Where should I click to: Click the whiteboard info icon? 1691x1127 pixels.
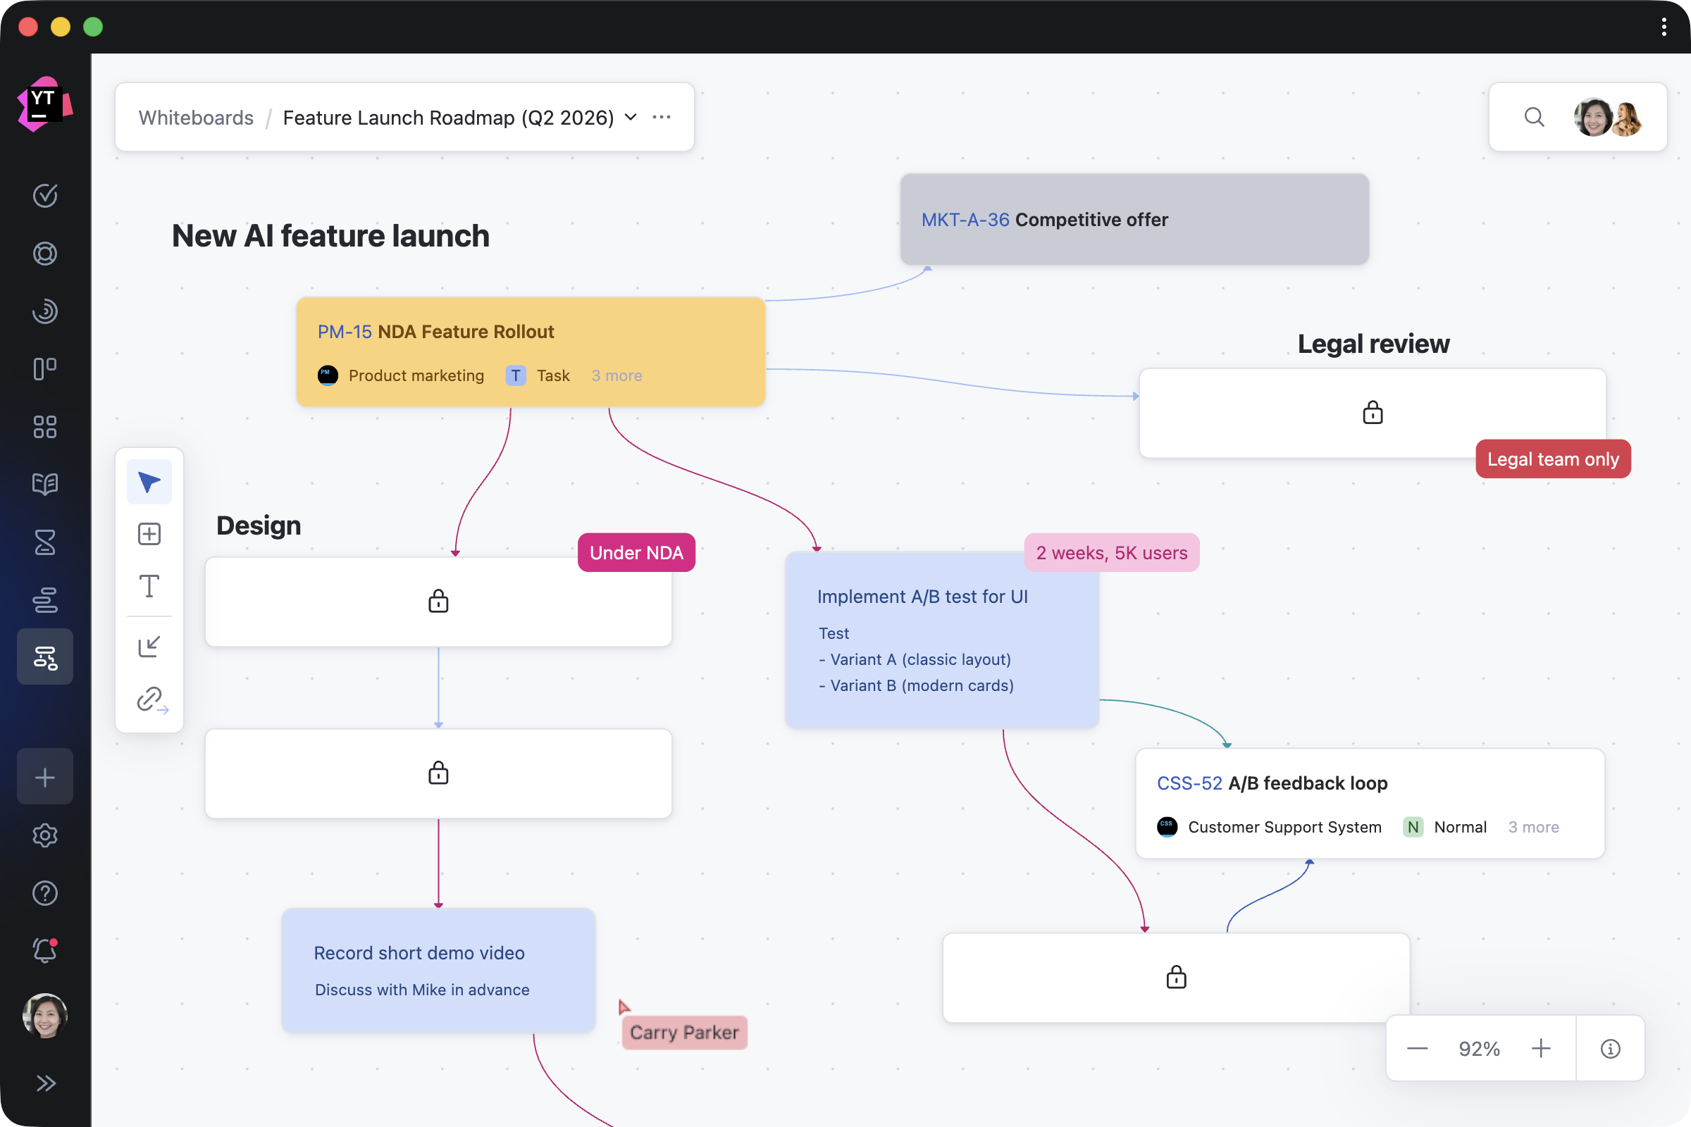[x=1610, y=1049]
